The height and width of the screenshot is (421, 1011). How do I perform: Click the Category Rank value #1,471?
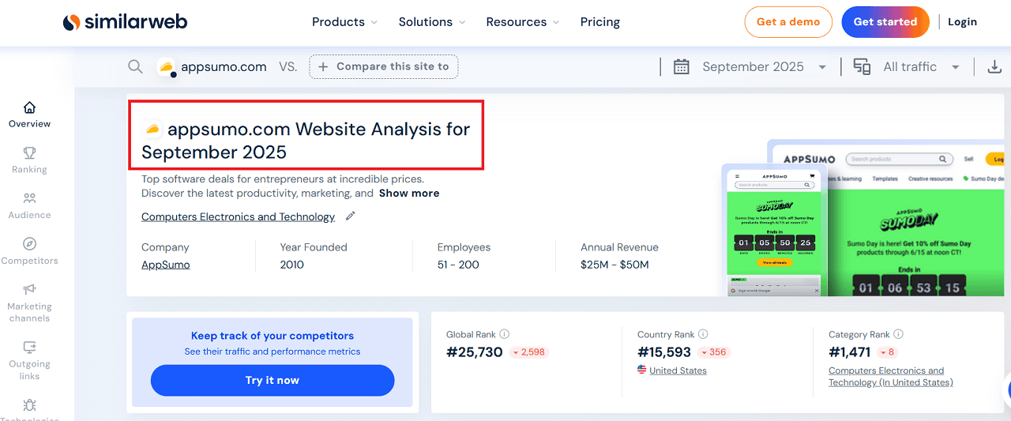[850, 352]
